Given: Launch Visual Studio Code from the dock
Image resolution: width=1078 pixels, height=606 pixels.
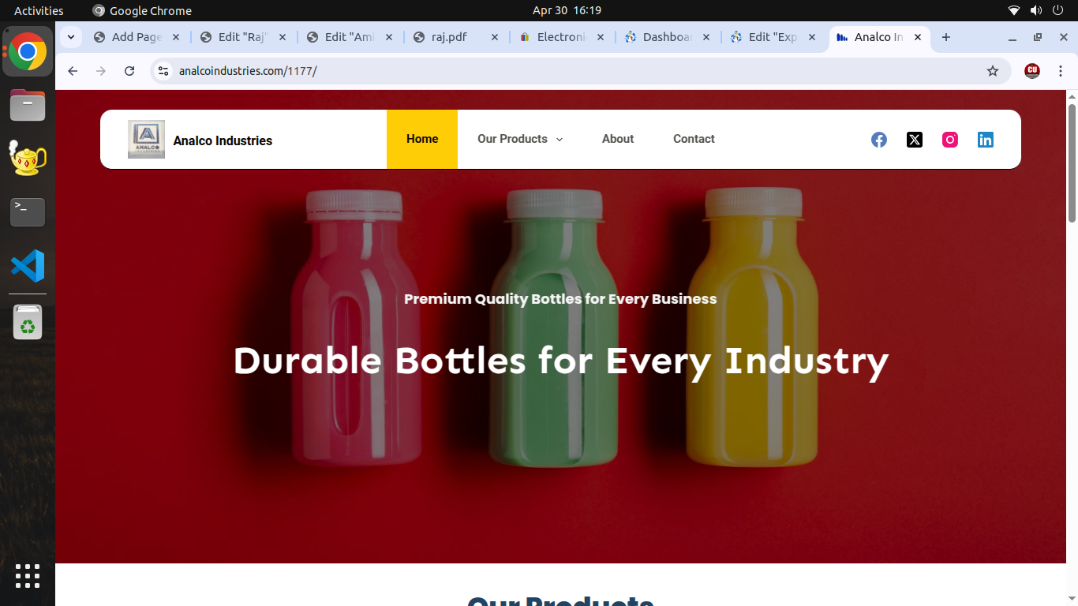Looking at the screenshot, I should (x=28, y=266).
